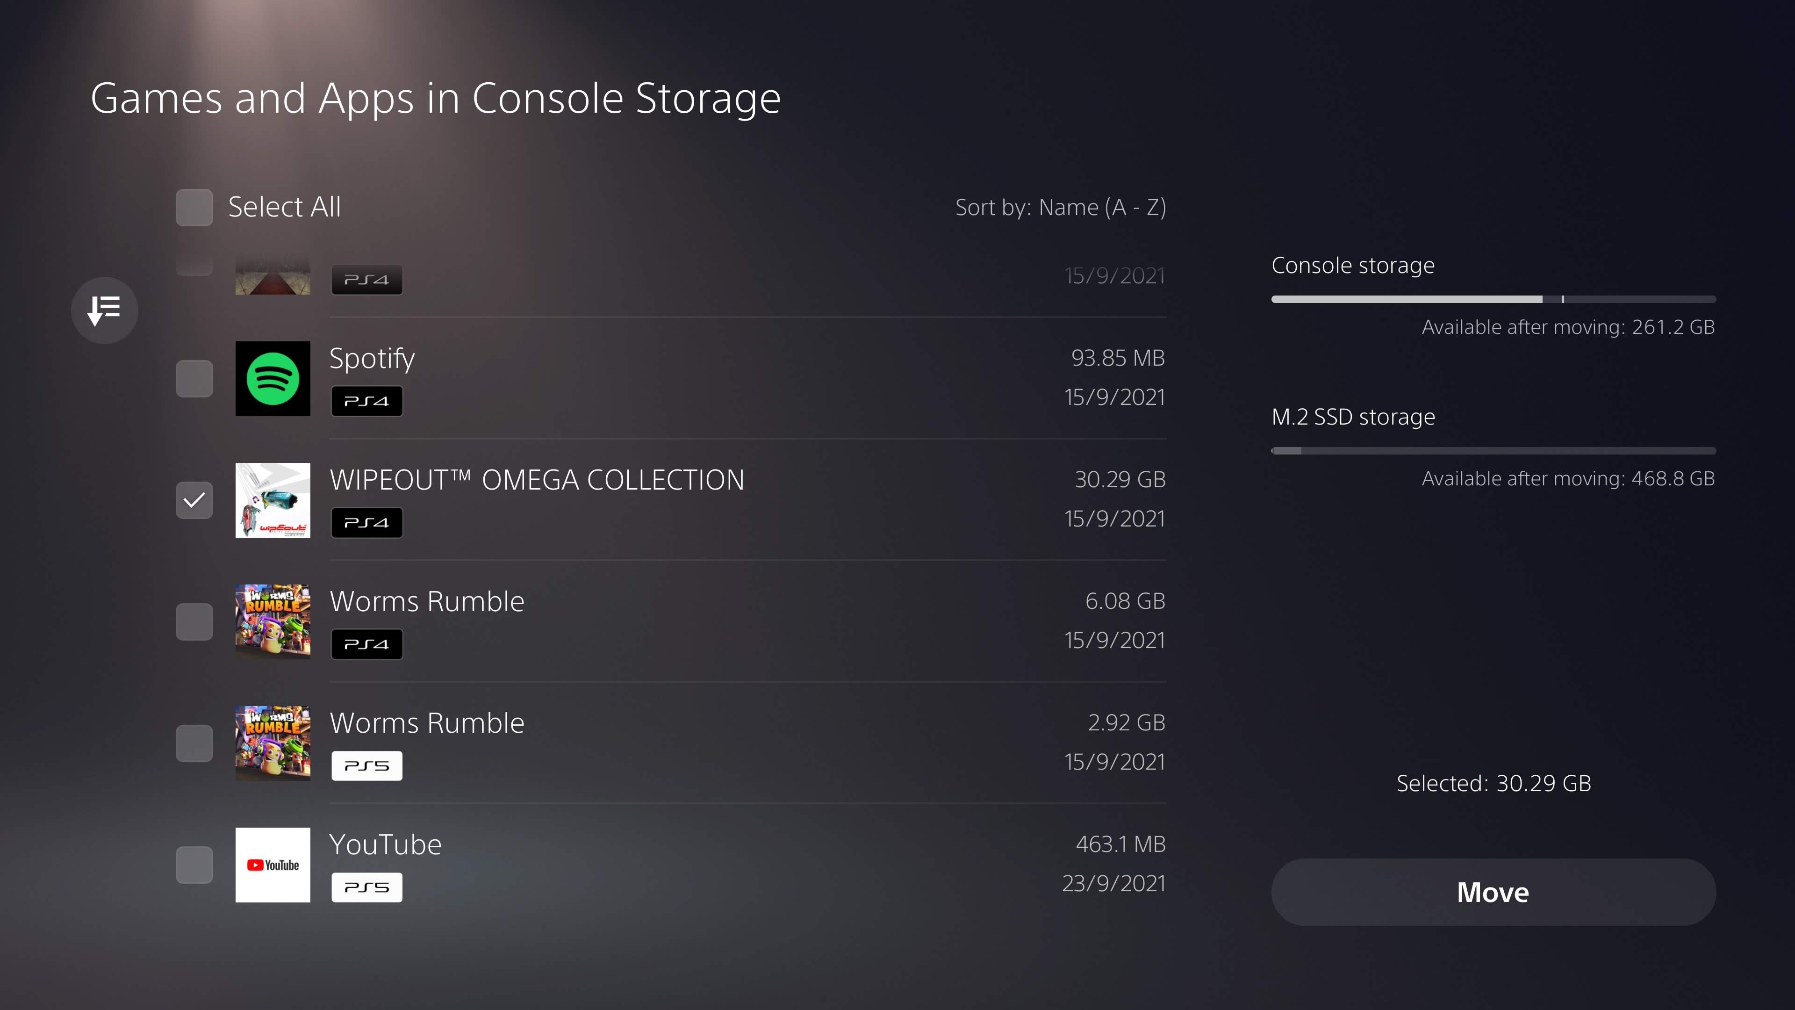Tick the Spotify checkbox

coord(194,378)
